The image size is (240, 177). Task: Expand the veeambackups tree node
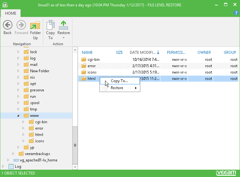coord(13,154)
